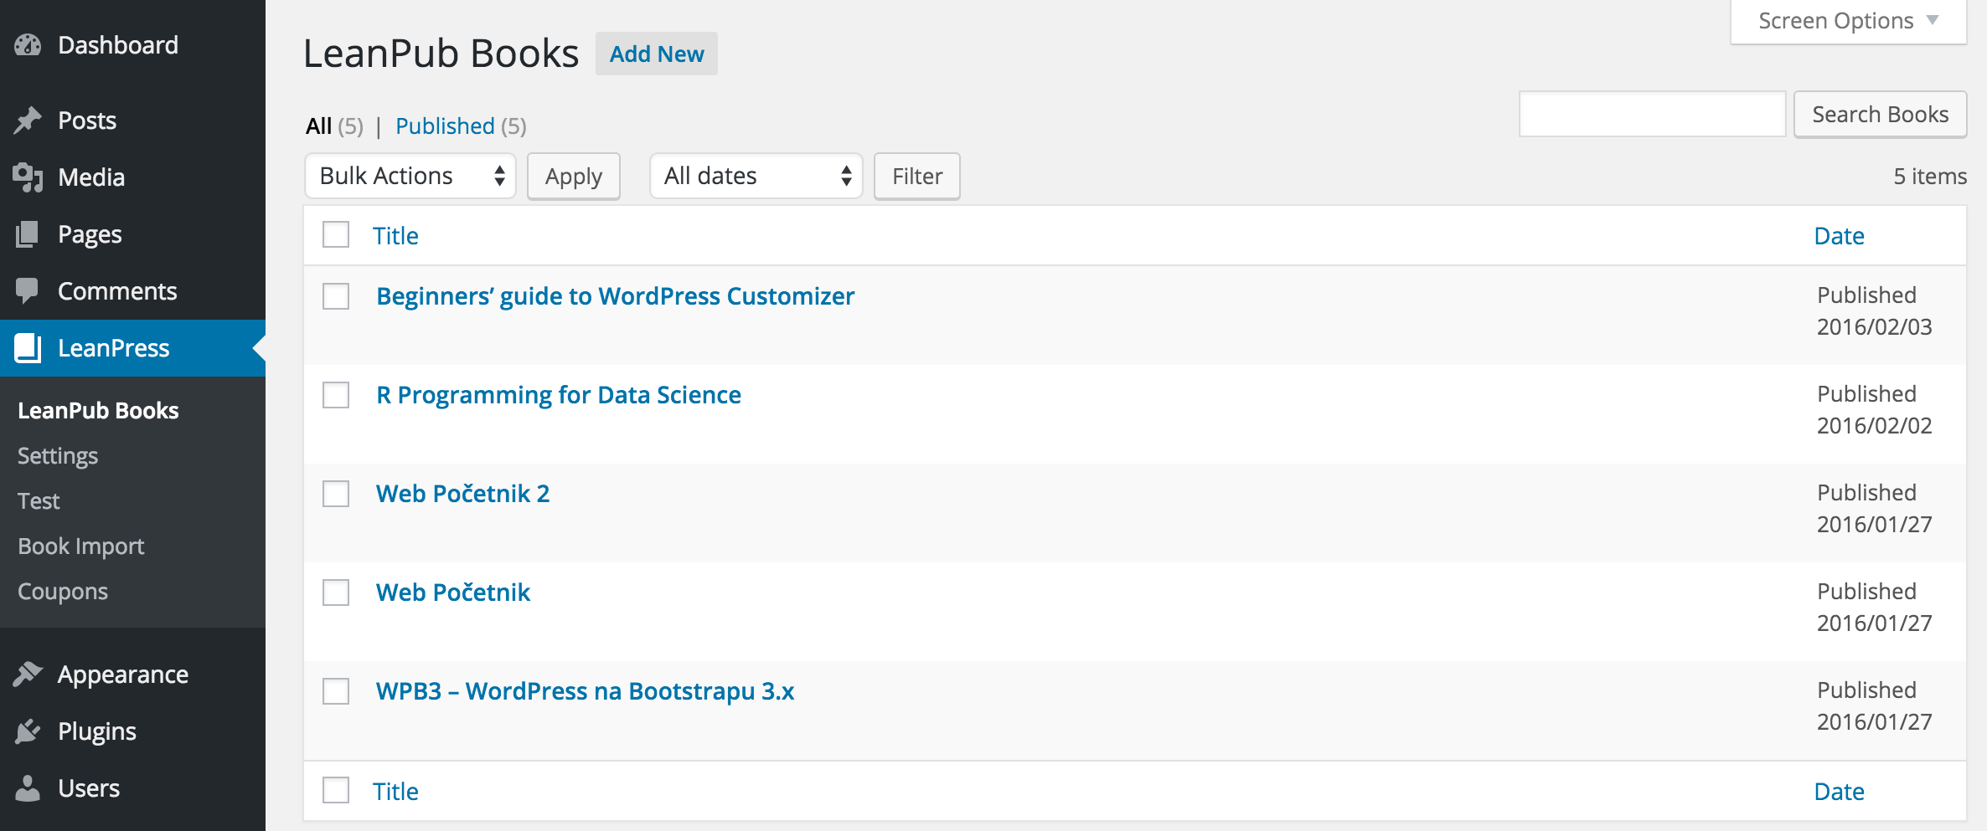Image resolution: width=1987 pixels, height=831 pixels.
Task: Focus the book search input field
Action: [x=1653, y=114]
